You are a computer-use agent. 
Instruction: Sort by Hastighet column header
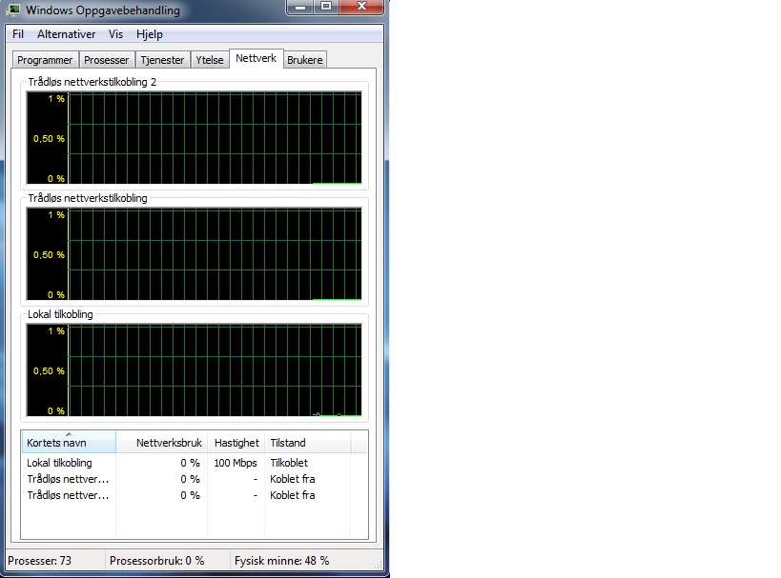tap(236, 442)
